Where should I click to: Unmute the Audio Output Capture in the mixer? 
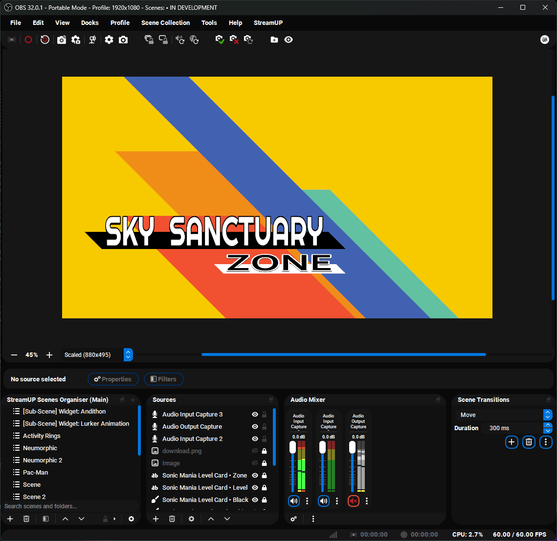353,500
